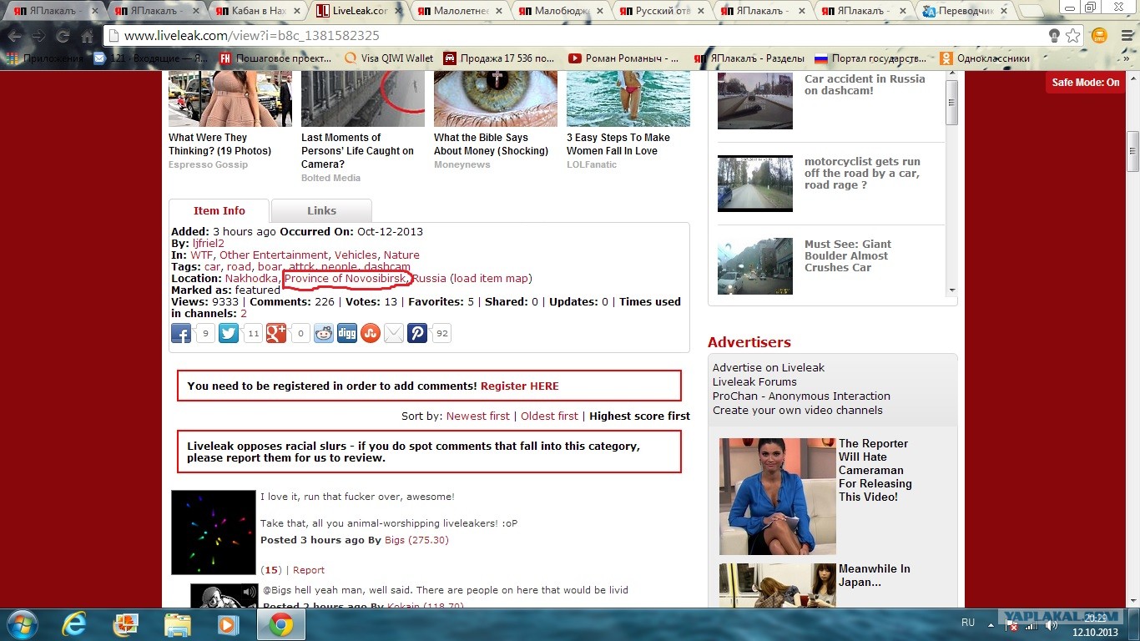Open the Приложения apps shortcut

click(x=45, y=58)
